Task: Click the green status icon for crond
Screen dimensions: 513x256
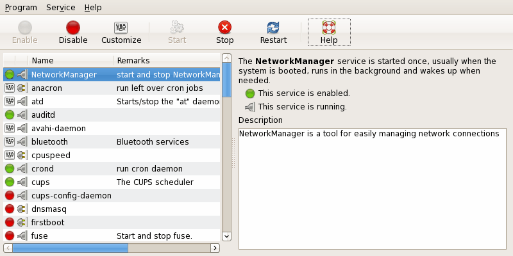Action: click(10, 169)
